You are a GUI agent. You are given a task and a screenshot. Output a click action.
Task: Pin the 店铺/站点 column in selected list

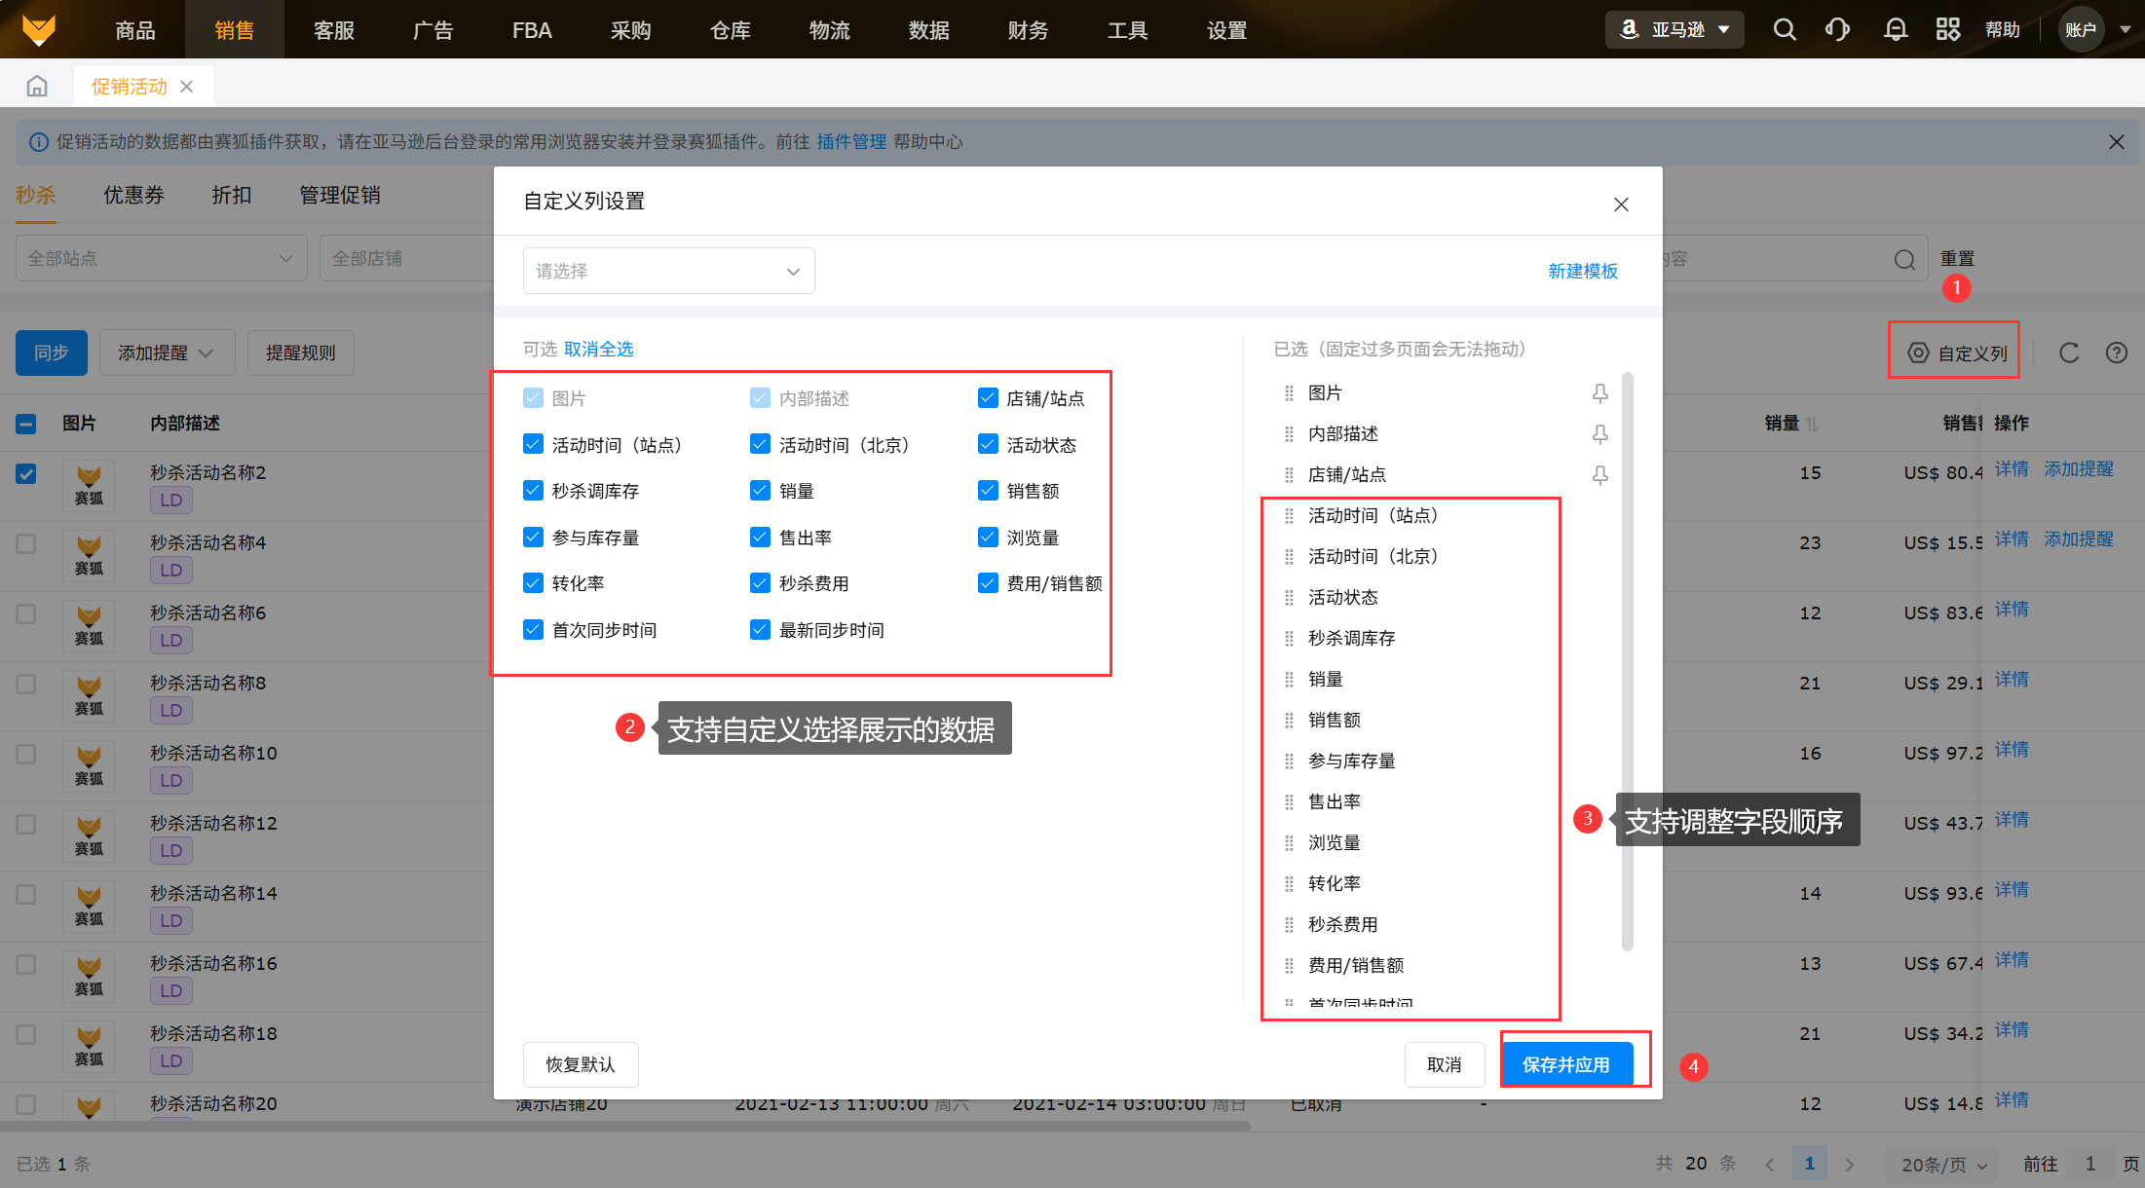pos(1599,475)
